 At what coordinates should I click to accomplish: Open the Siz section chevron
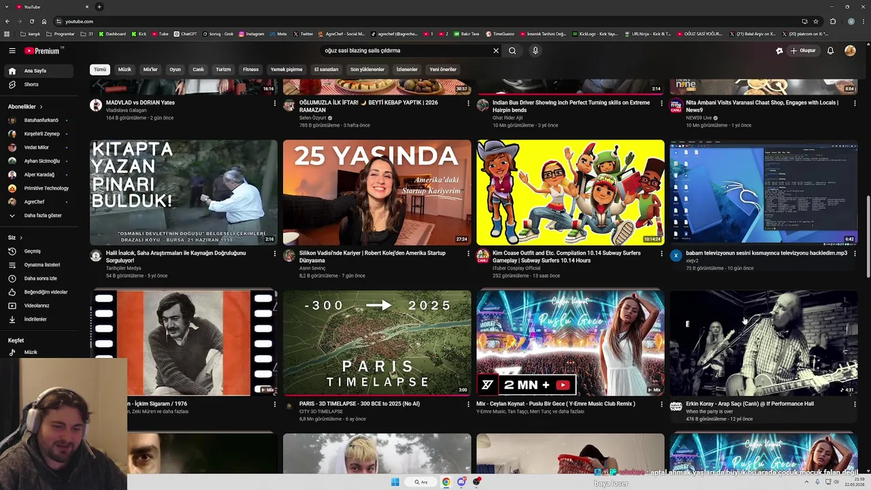(x=21, y=238)
